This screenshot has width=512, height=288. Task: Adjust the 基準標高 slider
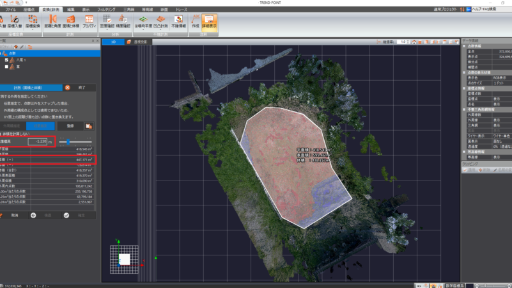(x=68, y=141)
